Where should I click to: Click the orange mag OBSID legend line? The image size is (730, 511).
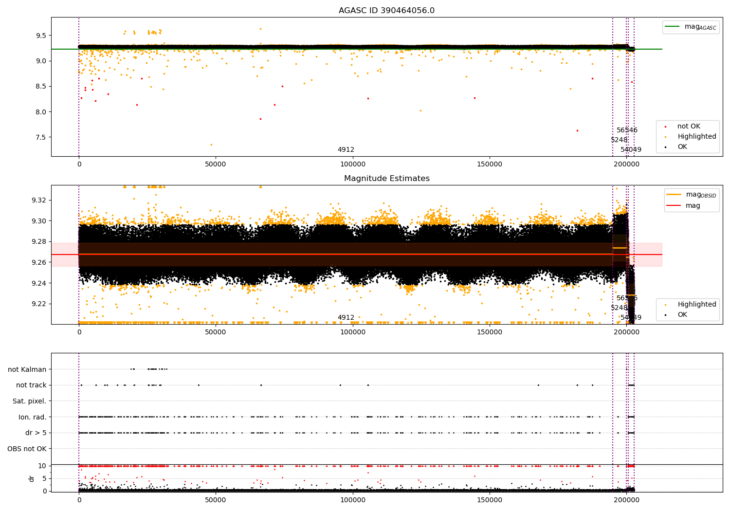point(674,195)
